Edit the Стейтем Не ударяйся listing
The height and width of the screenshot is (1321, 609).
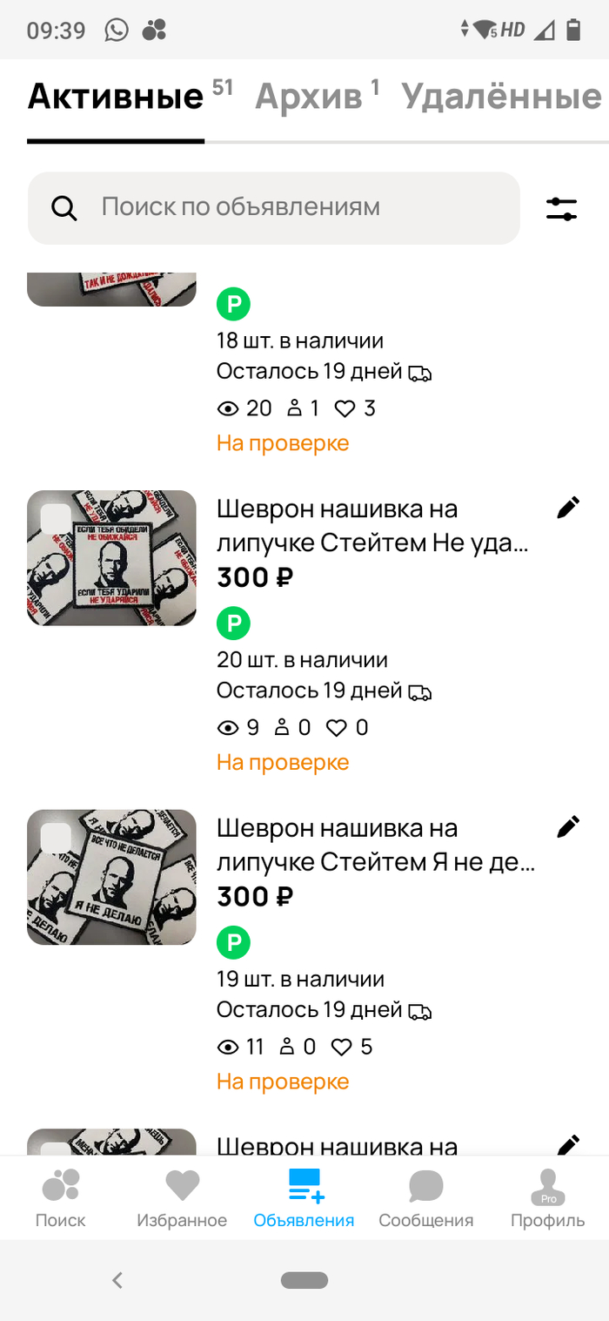pyautogui.click(x=567, y=509)
